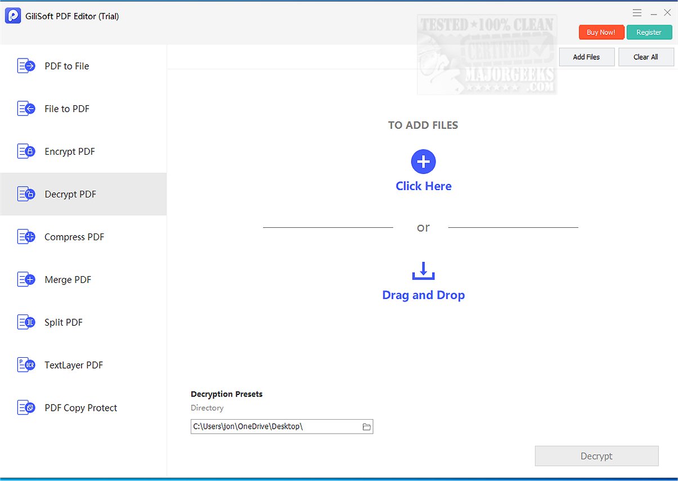Click the File to PDF sidebar icon
Screen dimensions: 678x481
pyautogui.click(x=26, y=109)
